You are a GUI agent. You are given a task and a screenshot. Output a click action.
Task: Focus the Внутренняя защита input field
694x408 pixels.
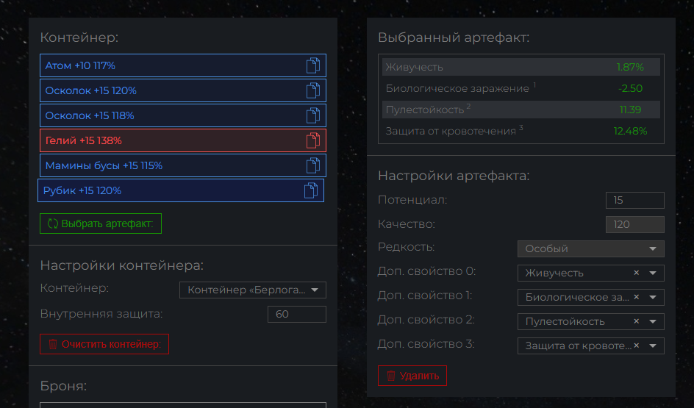pos(296,314)
